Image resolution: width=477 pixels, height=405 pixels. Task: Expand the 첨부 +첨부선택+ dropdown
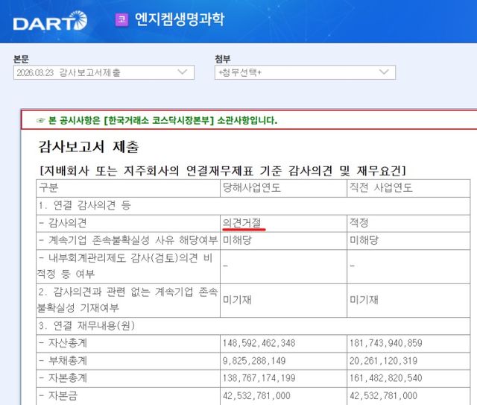point(304,72)
